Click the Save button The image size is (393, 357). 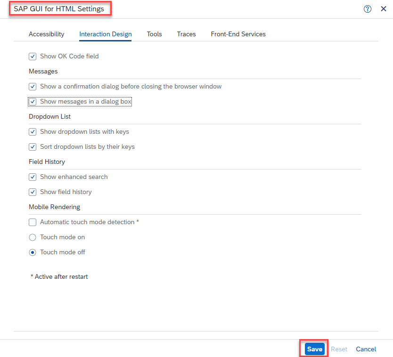(315, 349)
